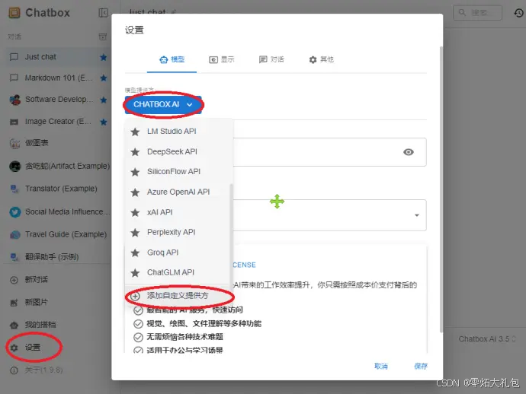Collapse sidebar with panel toggle icon
The height and width of the screenshot is (394, 526).
pyautogui.click(x=104, y=13)
